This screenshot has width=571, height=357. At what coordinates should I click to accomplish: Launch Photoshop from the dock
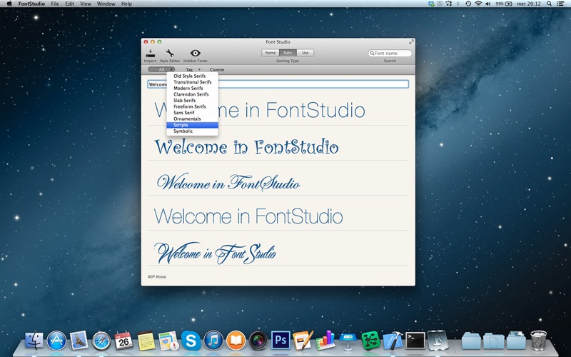click(281, 341)
